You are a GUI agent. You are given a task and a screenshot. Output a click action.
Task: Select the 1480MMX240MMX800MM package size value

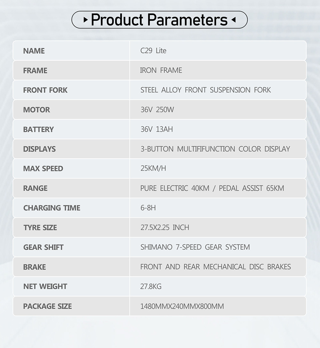182,306
